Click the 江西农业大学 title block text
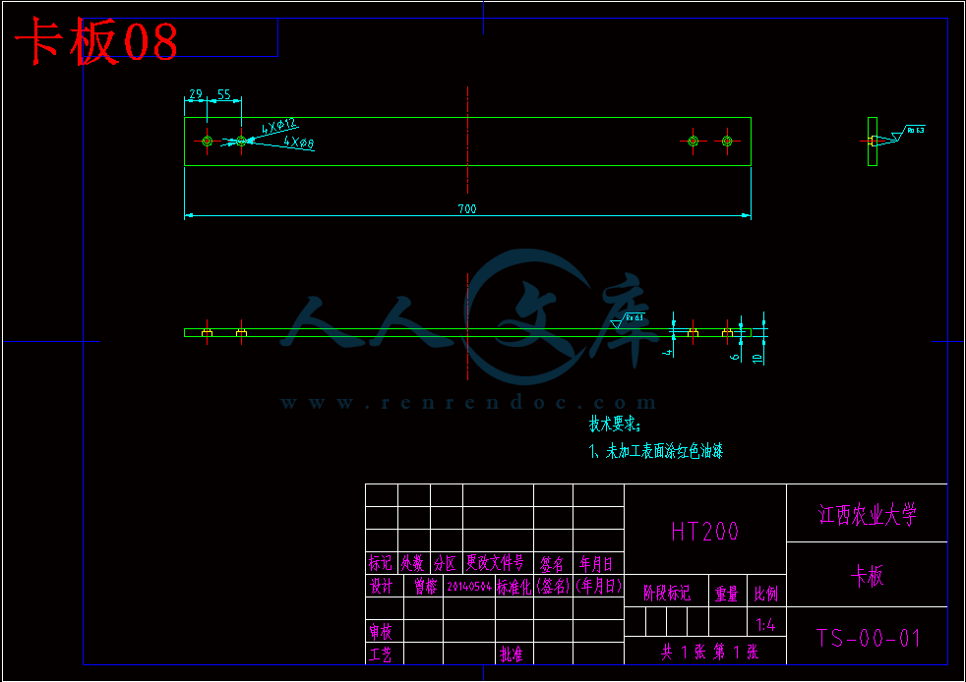Image resolution: width=966 pixels, height=682 pixels. (x=867, y=515)
